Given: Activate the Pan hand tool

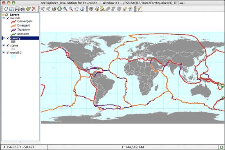Looking at the screenshot, I should point(76,9).
